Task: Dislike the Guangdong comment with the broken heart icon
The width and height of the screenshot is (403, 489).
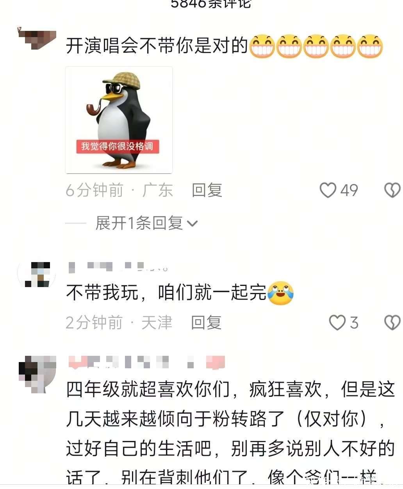Action: point(392,190)
